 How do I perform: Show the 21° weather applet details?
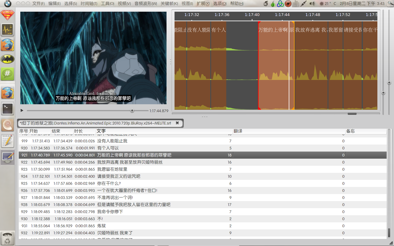pyautogui.click(x=328, y=4)
